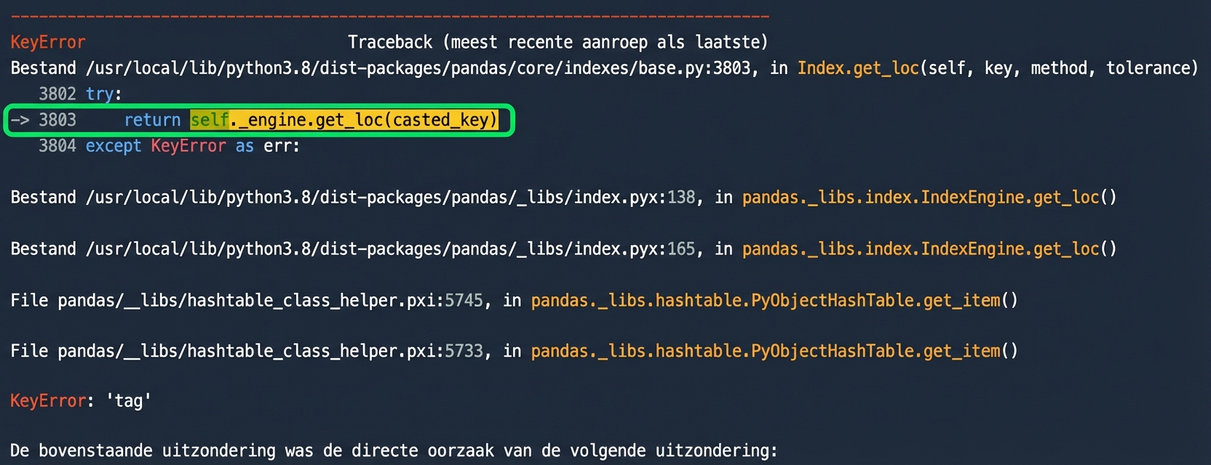Viewport: 1211px width, 465px height.
Task: Open the hashtable_class_helper.pxi:5733 file reference
Action: (270, 352)
